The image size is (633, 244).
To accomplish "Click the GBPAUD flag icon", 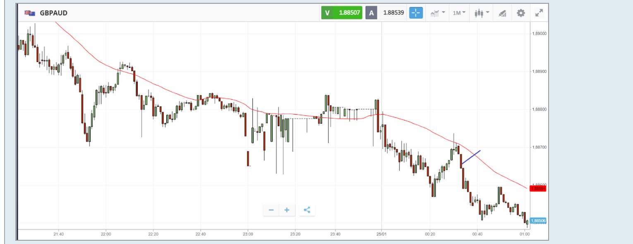I will click(x=30, y=13).
